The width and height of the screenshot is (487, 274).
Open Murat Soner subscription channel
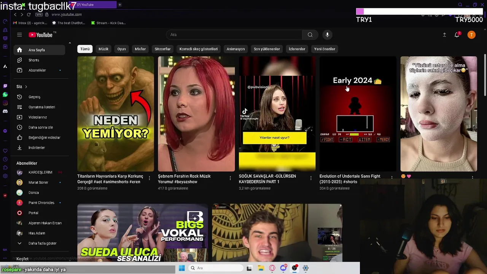(x=40, y=182)
